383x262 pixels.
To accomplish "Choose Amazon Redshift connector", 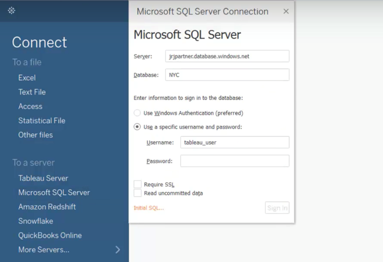I will click(47, 207).
